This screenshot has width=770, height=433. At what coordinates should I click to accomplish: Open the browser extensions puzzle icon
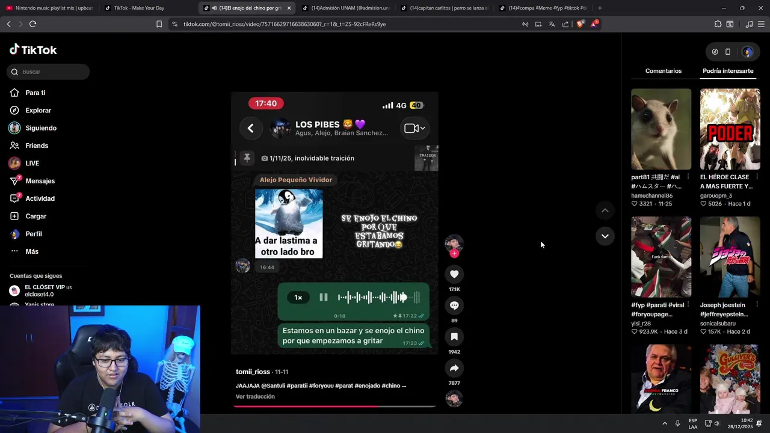click(x=718, y=24)
